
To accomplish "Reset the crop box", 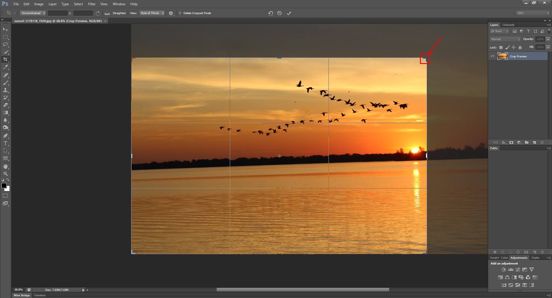I will tap(270, 13).
